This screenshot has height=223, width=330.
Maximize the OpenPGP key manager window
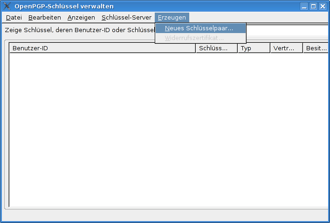[313, 7]
